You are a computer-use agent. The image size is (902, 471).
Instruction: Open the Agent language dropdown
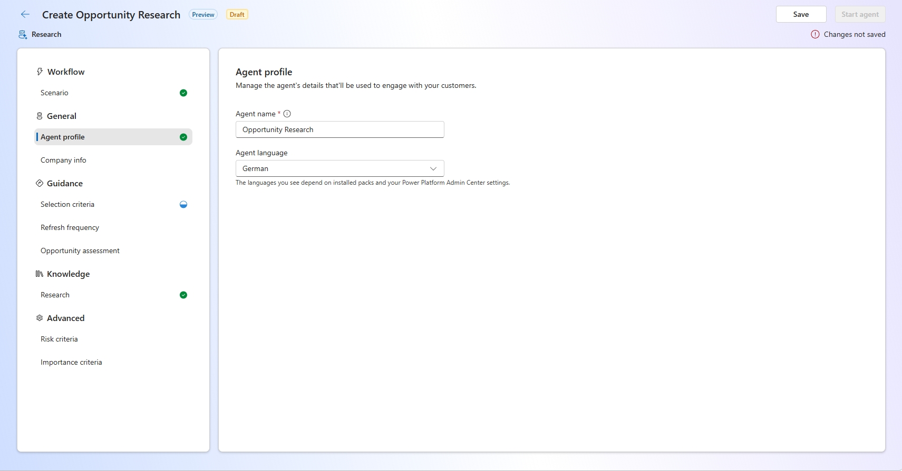340,168
